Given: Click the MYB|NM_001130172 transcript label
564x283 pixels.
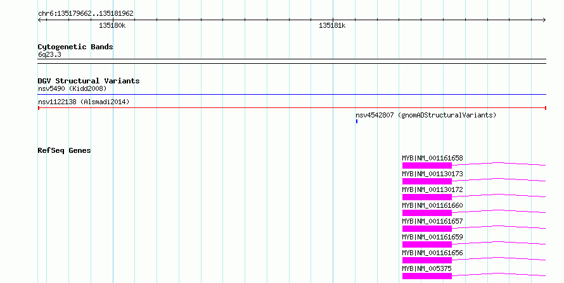Looking at the screenshot, I should (432, 190).
